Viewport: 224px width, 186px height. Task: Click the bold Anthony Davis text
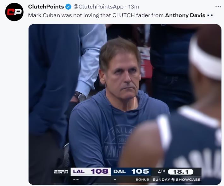coord(185,15)
